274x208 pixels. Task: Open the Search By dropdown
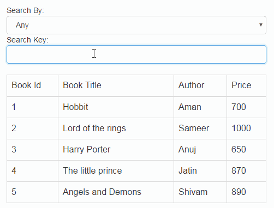click(136, 25)
